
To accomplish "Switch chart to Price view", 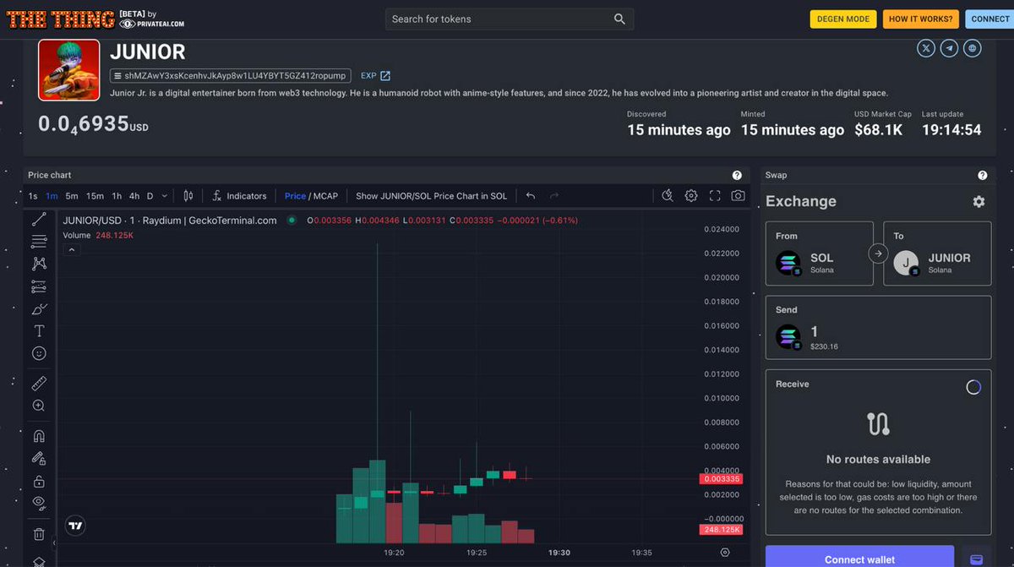I will tap(295, 196).
